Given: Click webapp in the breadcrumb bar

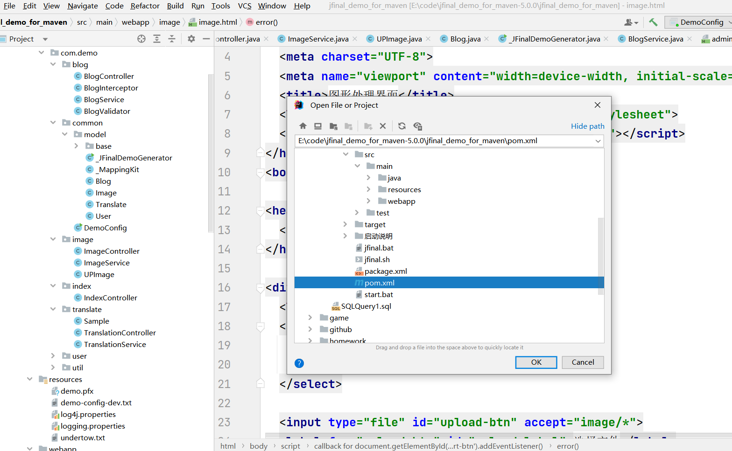Looking at the screenshot, I should (135, 22).
